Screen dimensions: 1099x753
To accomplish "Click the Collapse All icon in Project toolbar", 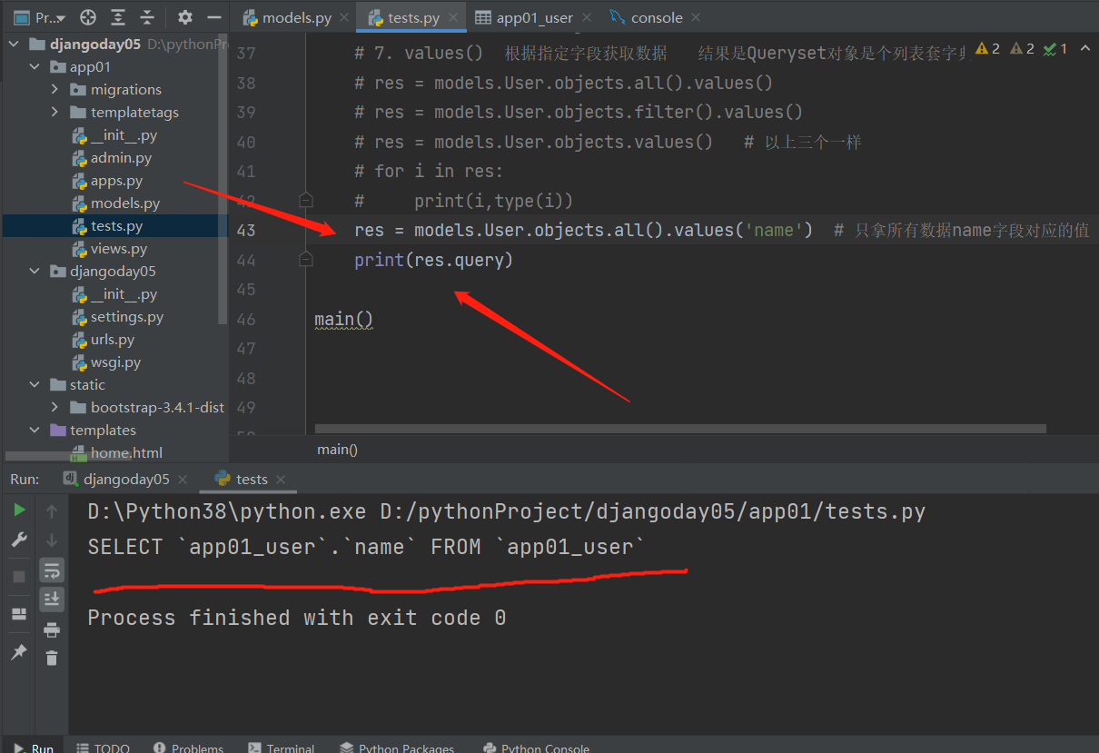I will [147, 17].
